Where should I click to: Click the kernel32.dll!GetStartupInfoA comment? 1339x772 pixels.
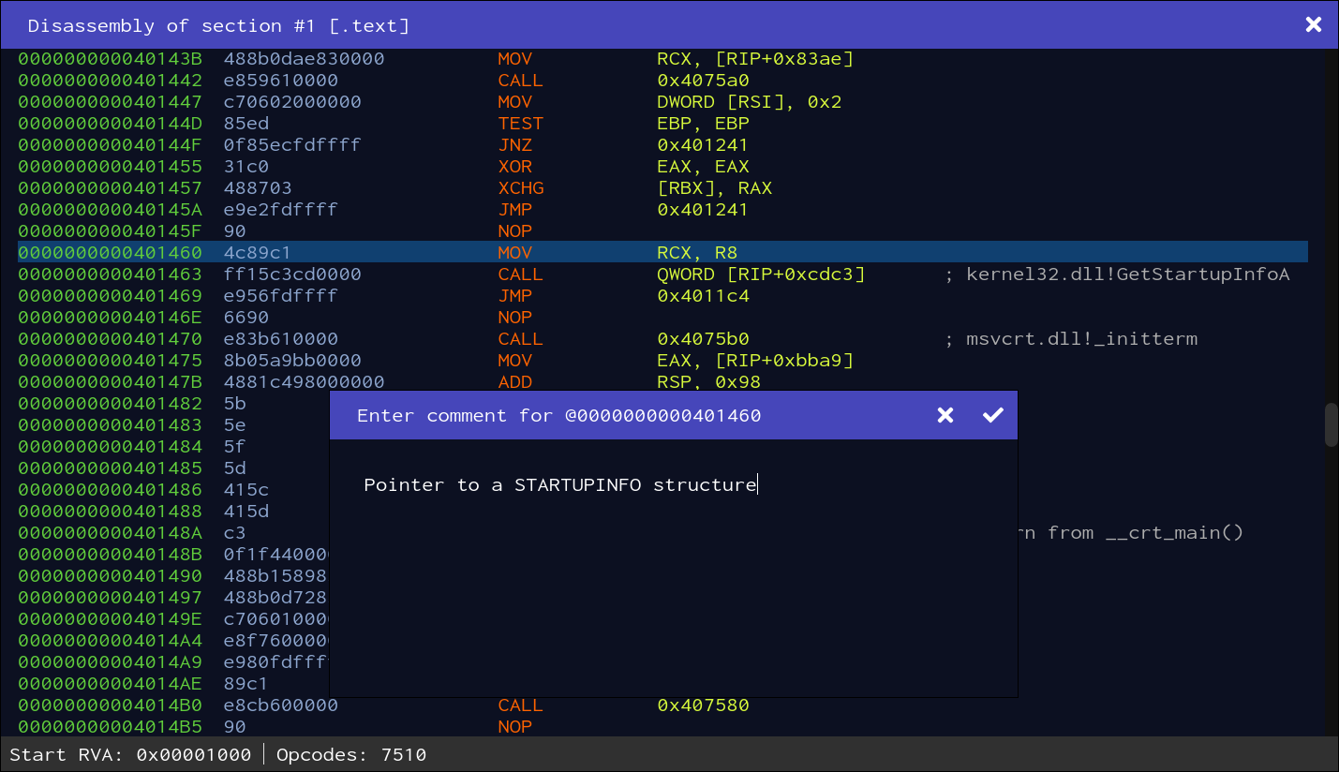1117,274
